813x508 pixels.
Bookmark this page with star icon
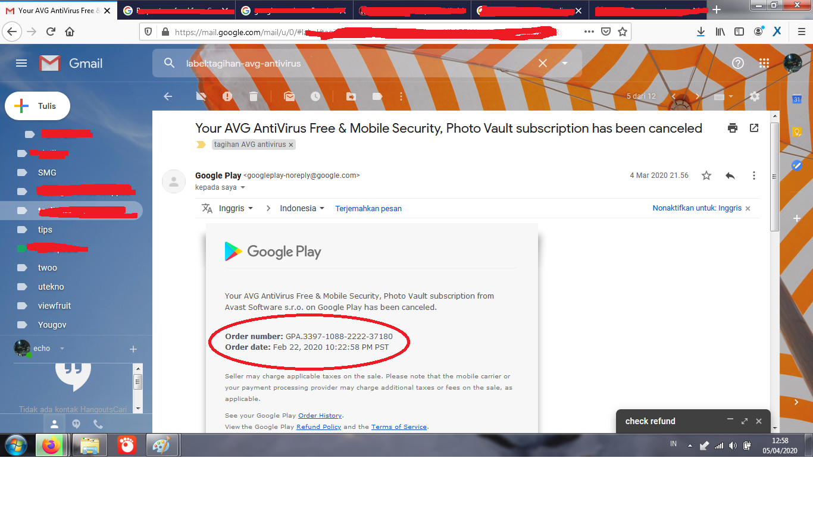pyautogui.click(x=623, y=32)
